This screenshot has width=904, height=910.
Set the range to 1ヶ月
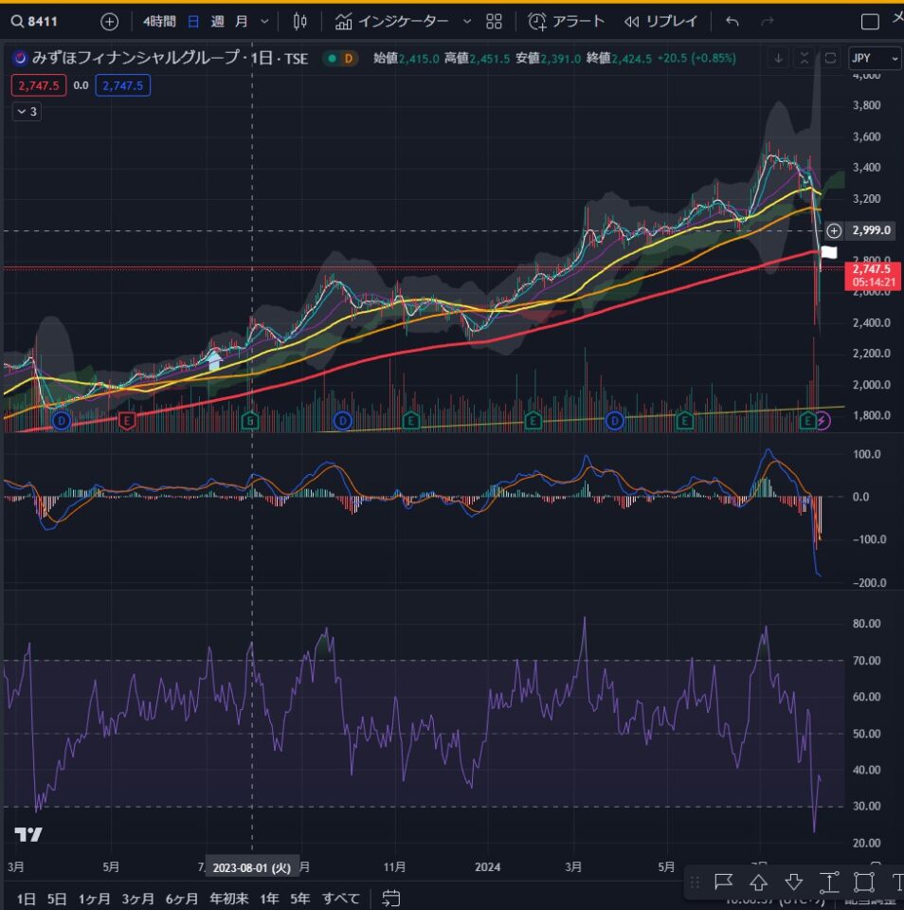tap(94, 899)
